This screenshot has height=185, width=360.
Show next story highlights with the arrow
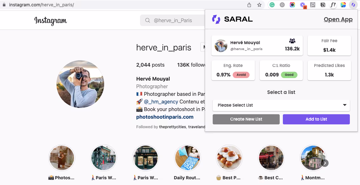point(325,163)
